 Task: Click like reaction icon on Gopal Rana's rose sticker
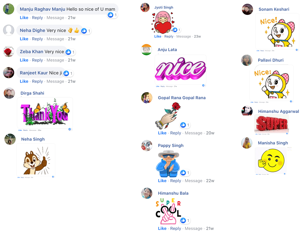click(x=183, y=125)
